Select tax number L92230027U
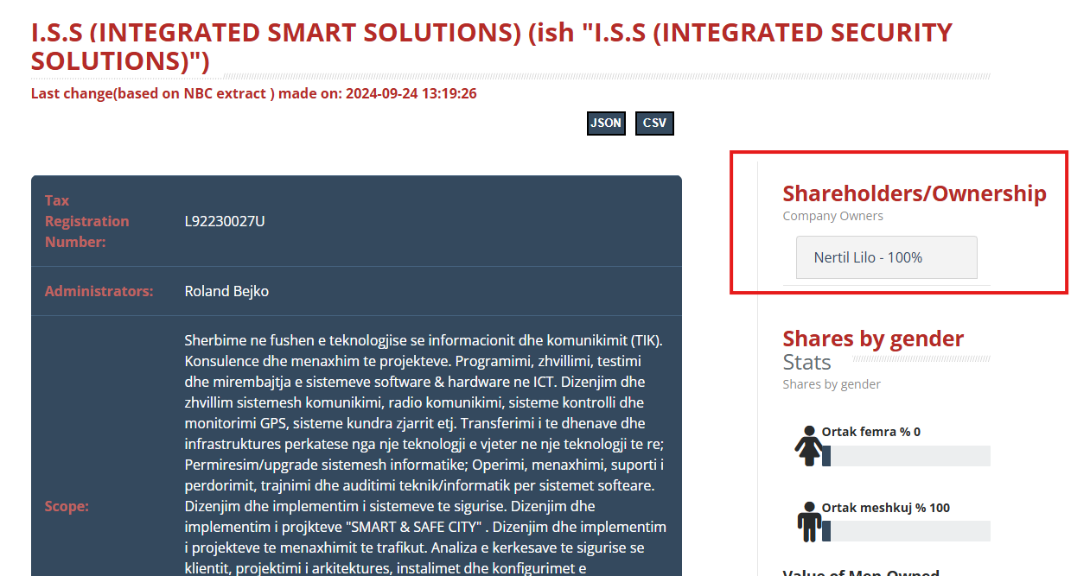Screen dimensions: 1090x576 [225, 221]
